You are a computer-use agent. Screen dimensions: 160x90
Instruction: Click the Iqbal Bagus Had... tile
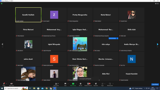point(80,29)
